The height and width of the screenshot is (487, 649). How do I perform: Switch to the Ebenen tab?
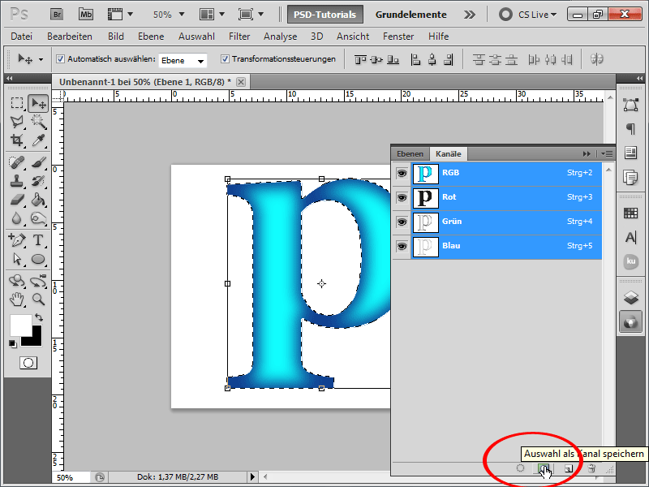click(x=410, y=153)
